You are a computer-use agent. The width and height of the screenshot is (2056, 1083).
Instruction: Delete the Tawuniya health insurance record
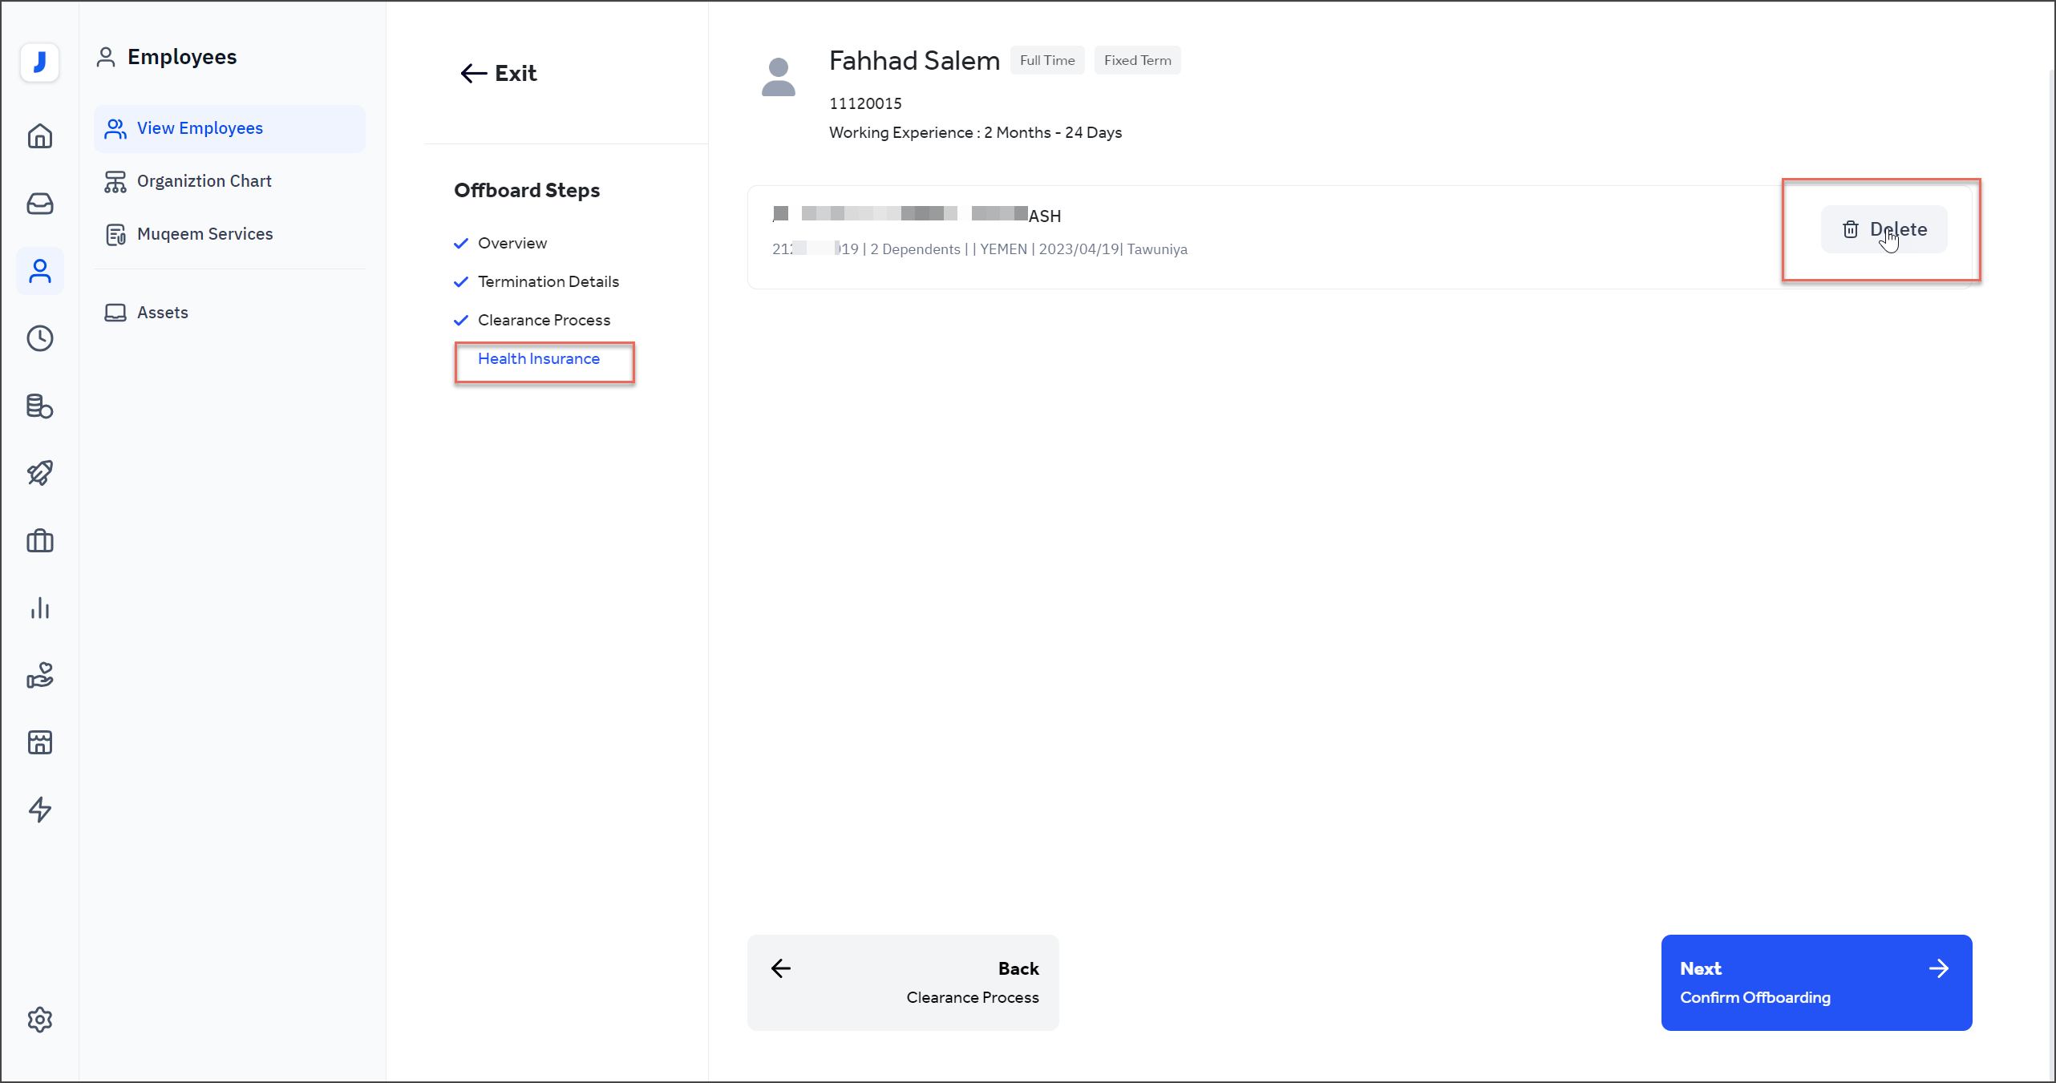coord(1884,229)
